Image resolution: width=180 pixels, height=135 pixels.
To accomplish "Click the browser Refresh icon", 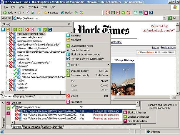I will tap(33, 13).
